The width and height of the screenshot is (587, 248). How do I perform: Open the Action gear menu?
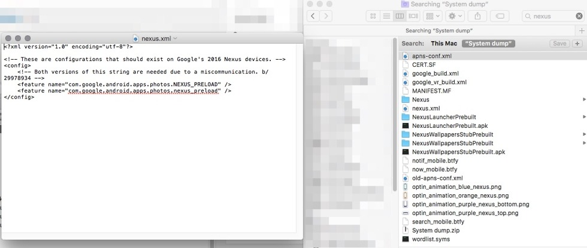[455, 16]
